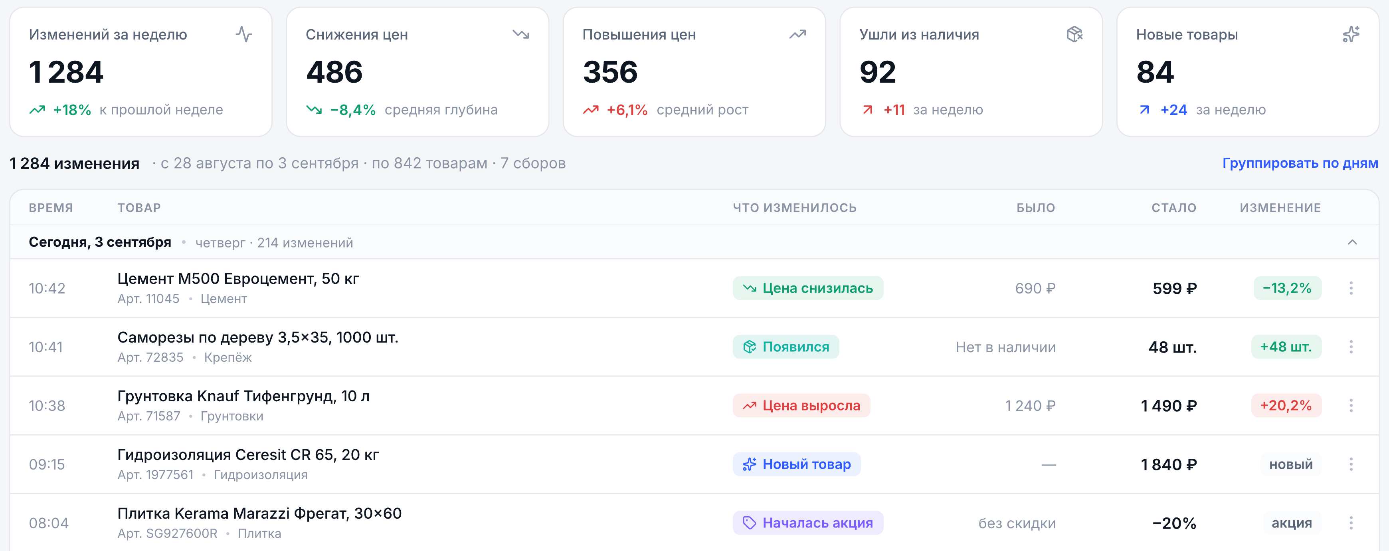Select product Грунтовка Knauf Тифенгрунд, 10 л

pos(244,396)
